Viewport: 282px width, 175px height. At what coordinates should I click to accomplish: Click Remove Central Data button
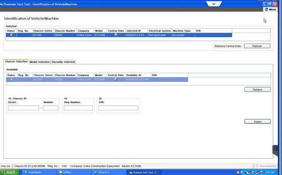(x=227, y=46)
